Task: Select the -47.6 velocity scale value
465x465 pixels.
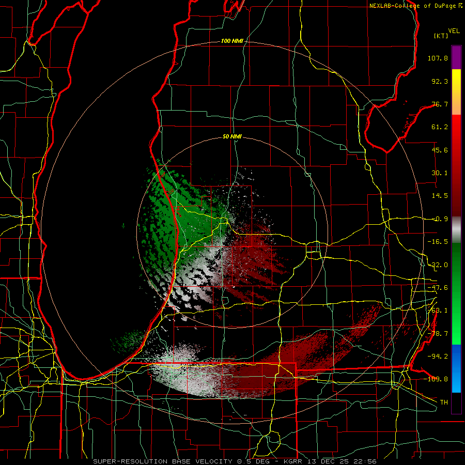Action: coord(438,288)
